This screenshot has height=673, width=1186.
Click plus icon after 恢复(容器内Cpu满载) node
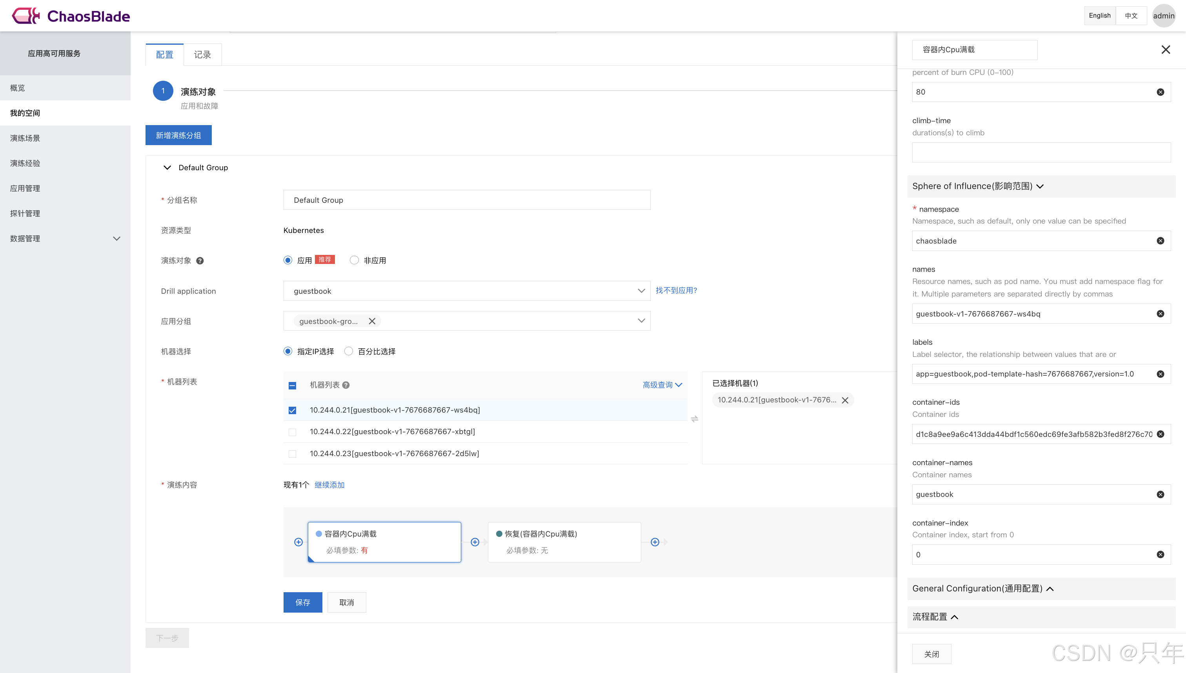coord(655,542)
